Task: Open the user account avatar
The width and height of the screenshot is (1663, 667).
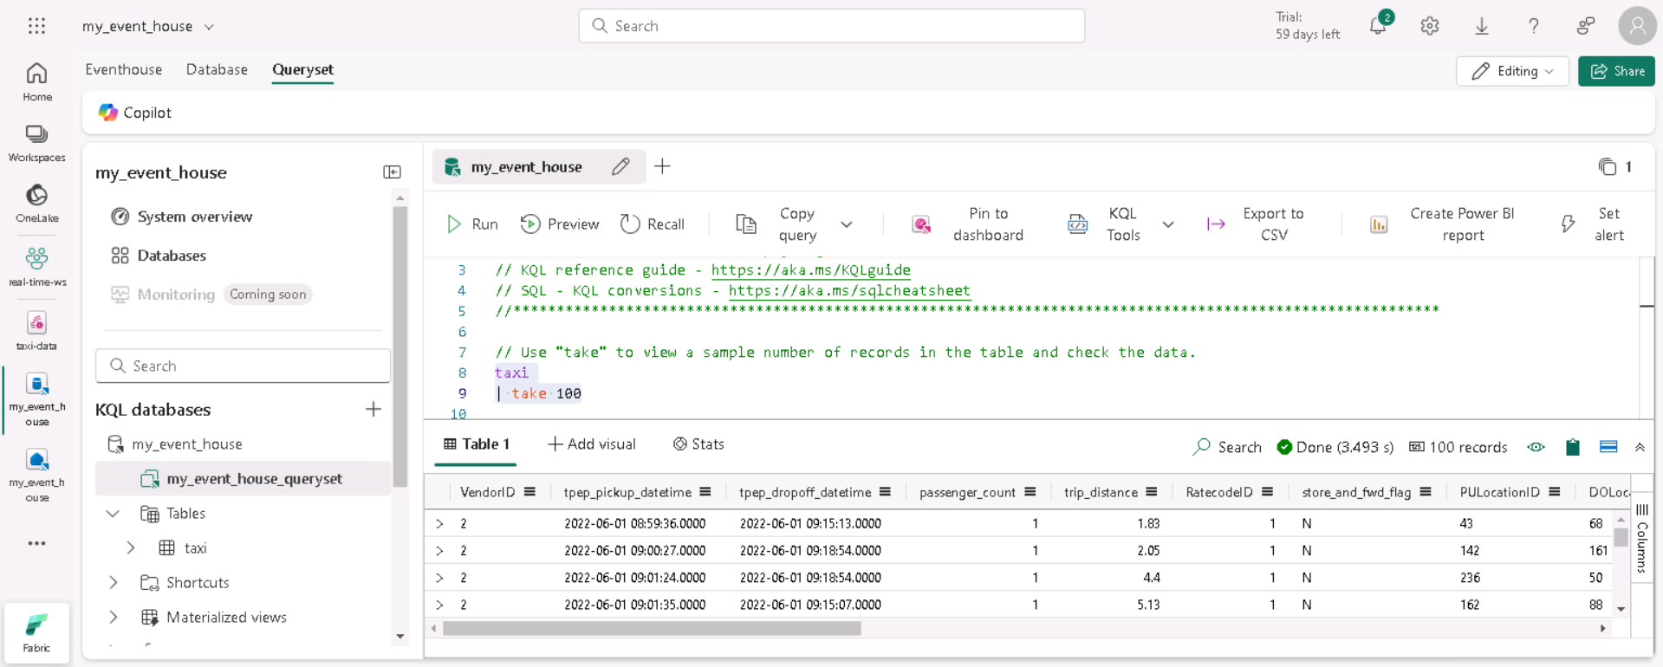Action: pyautogui.click(x=1637, y=25)
